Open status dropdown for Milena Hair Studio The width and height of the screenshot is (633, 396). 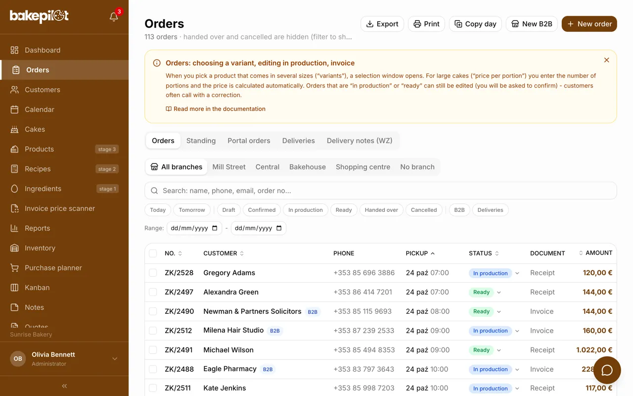click(517, 331)
